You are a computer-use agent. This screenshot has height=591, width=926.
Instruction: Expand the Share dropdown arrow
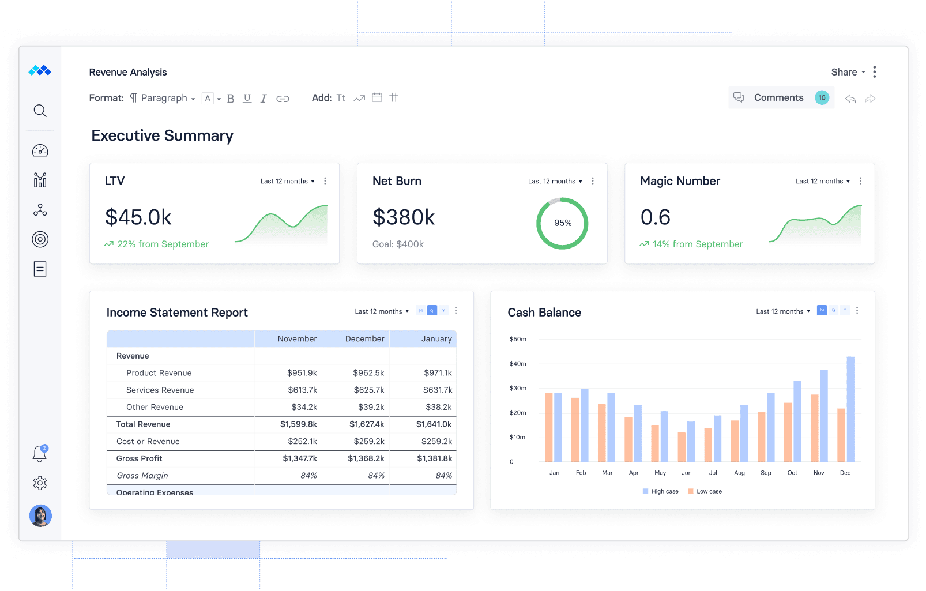864,72
